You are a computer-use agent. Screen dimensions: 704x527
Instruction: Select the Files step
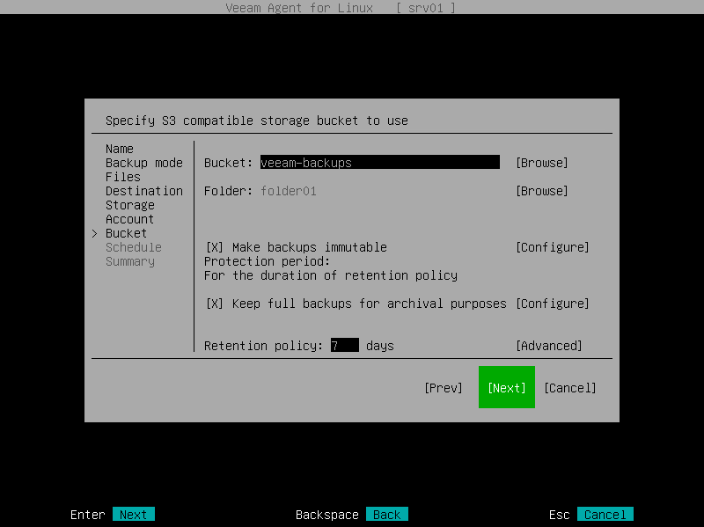click(122, 177)
